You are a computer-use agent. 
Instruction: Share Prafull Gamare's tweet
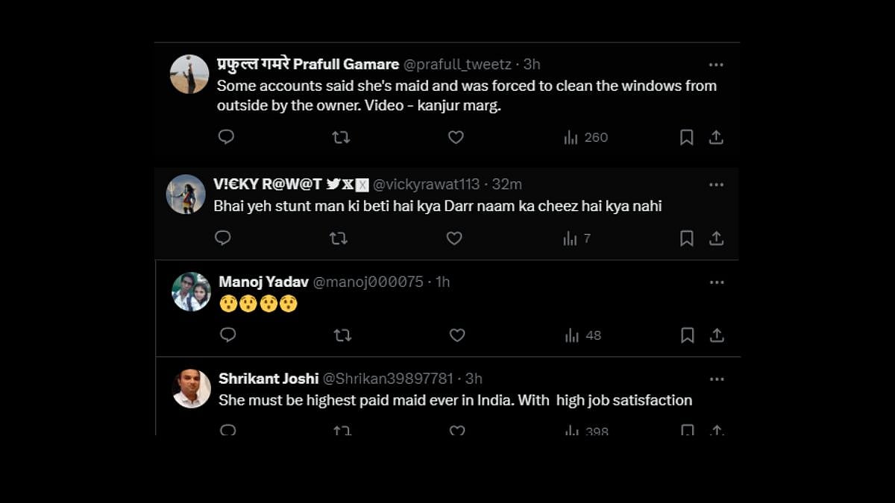[716, 137]
